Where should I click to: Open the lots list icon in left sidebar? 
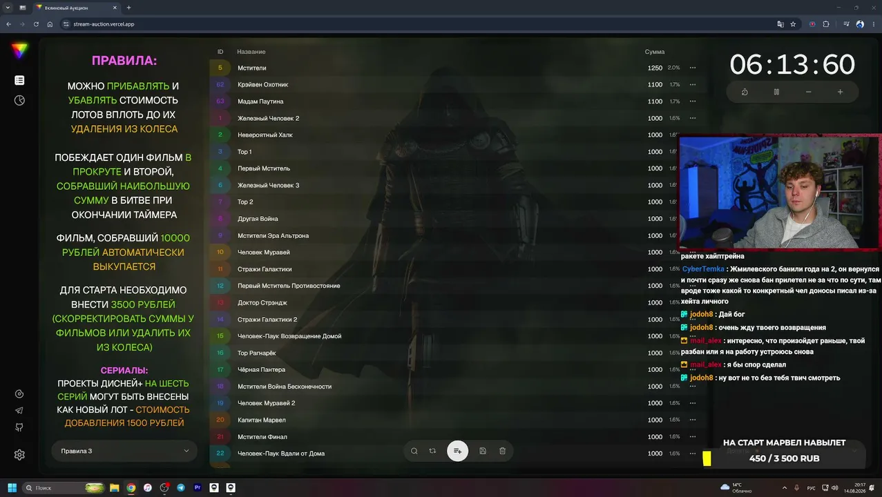(x=19, y=81)
